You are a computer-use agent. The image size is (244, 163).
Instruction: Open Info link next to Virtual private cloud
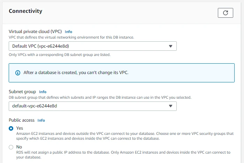68,32
